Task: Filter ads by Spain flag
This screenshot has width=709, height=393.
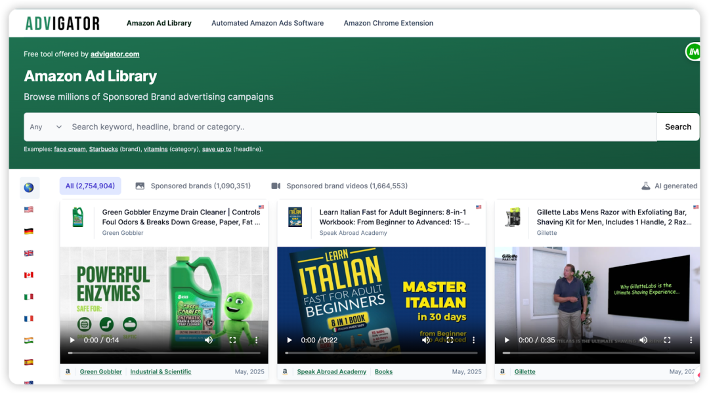Action: (x=28, y=362)
